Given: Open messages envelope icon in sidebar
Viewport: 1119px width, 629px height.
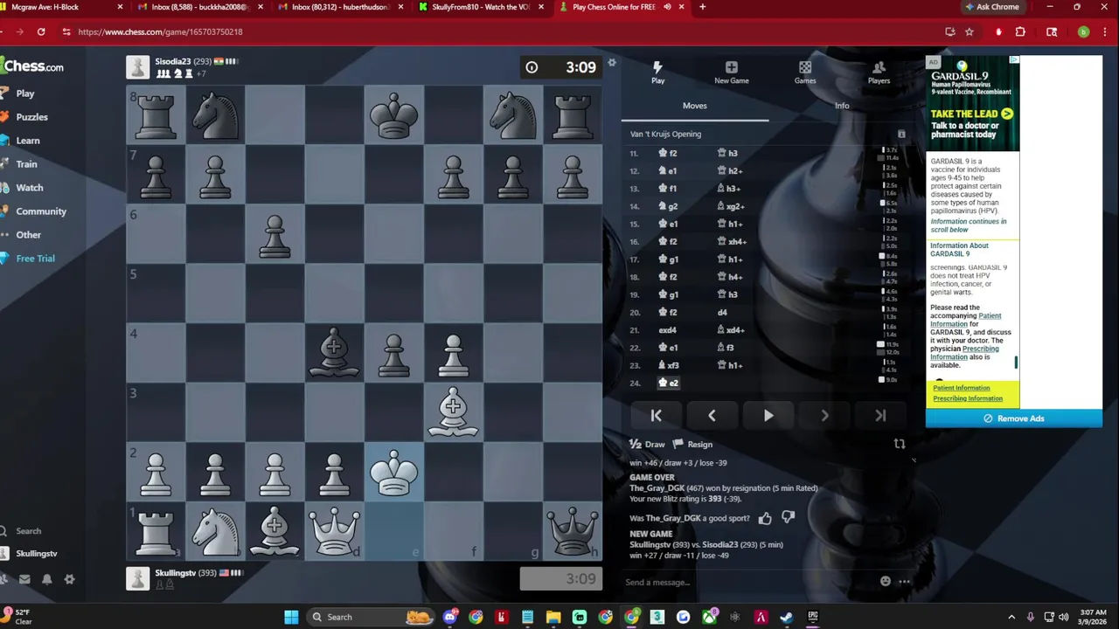Looking at the screenshot, I should click(24, 579).
